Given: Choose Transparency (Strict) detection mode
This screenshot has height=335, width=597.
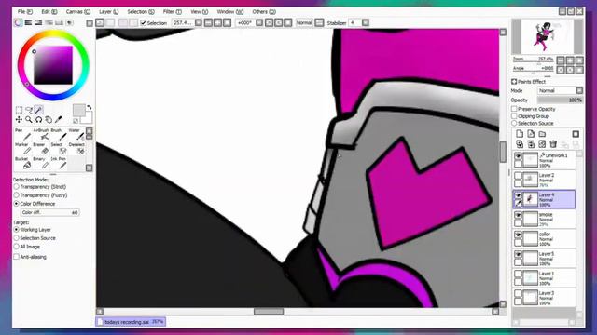Looking at the screenshot, I should [x=16, y=187].
